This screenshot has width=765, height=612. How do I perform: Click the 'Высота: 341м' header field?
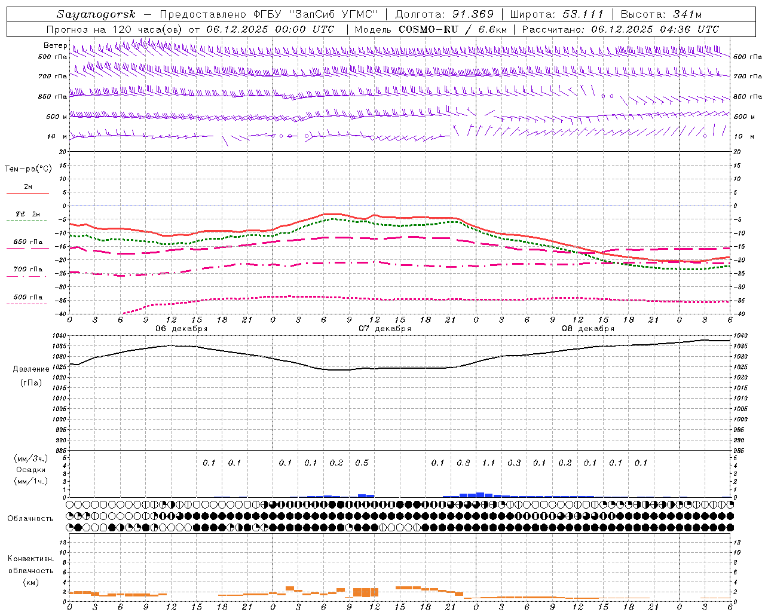[x=661, y=14]
